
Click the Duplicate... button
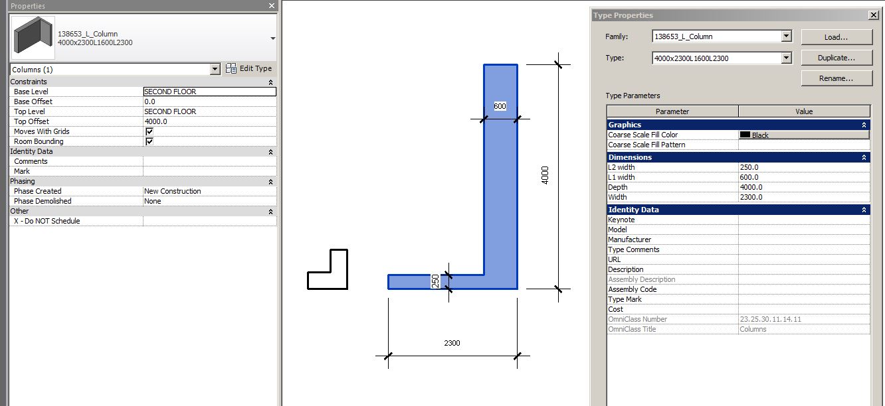(x=836, y=58)
